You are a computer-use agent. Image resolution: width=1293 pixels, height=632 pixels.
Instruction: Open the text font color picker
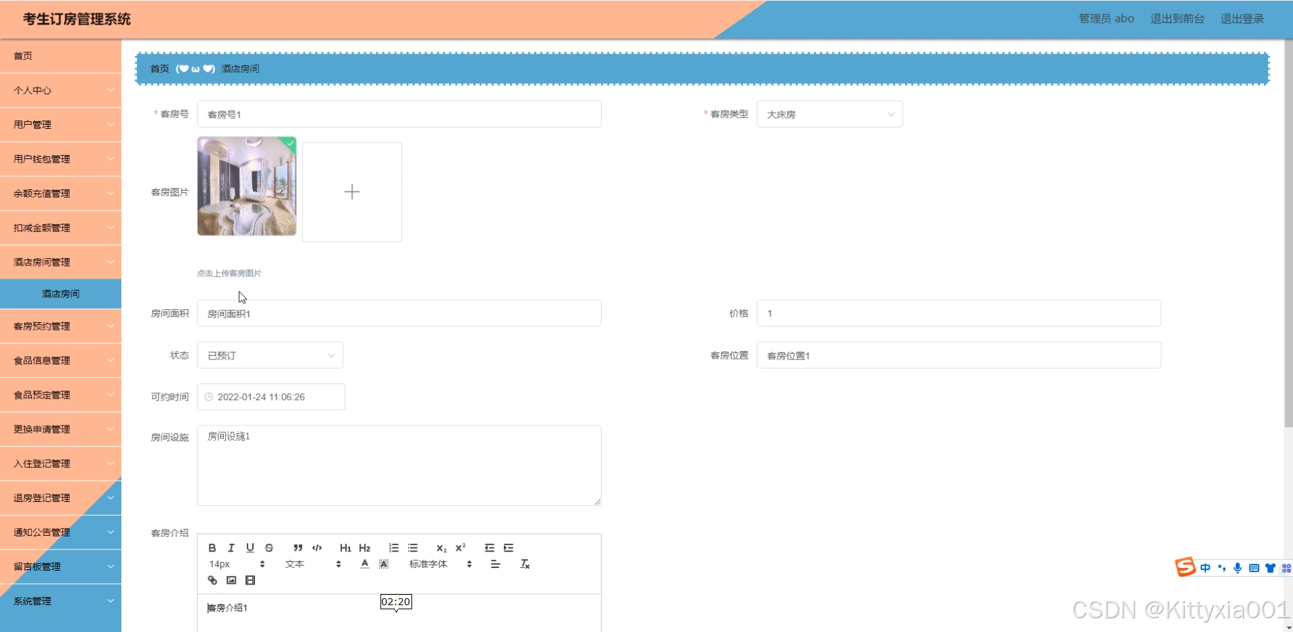365,564
